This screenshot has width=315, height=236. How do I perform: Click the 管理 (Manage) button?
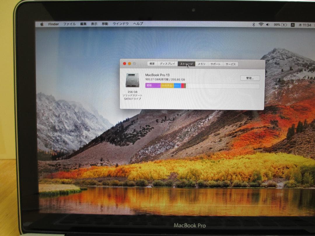[x=251, y=78]
